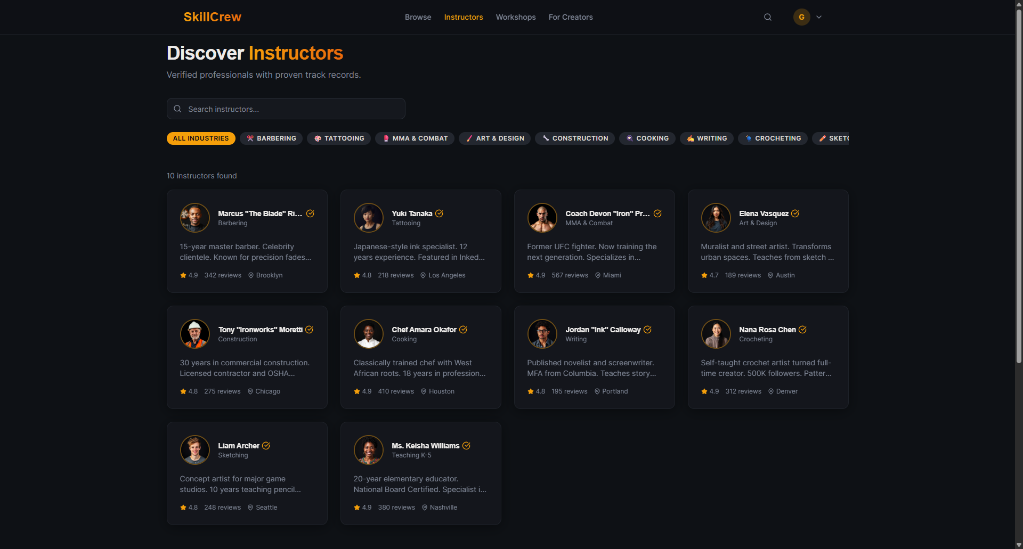Click verified badge beside Chef Amara Okafor
This screenshot has width=1023, height=549.
click(x=463, y=330)
